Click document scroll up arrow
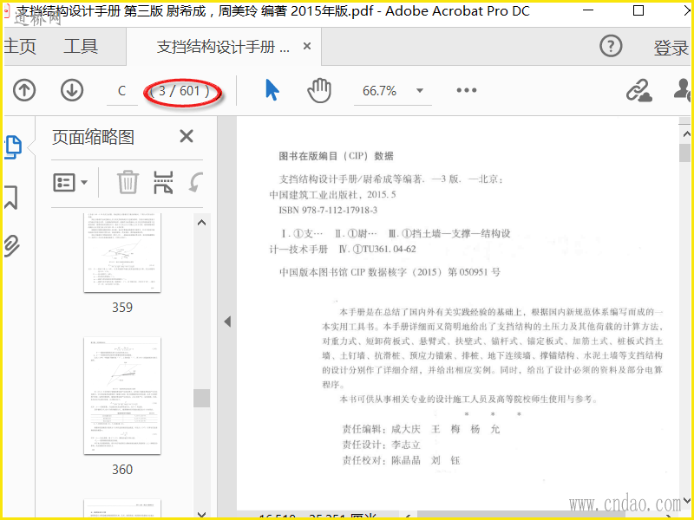The width and height of the screenshot is (694, 520). [685, 133]
